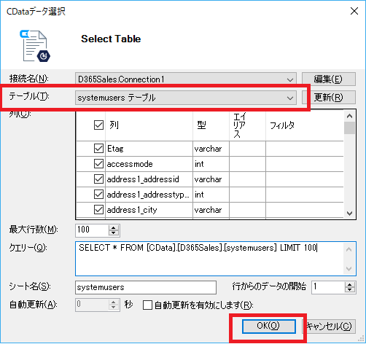Viewport: 366px width, 344px height.
Task: Select the Etag column name cell
Action: [149, 149]
